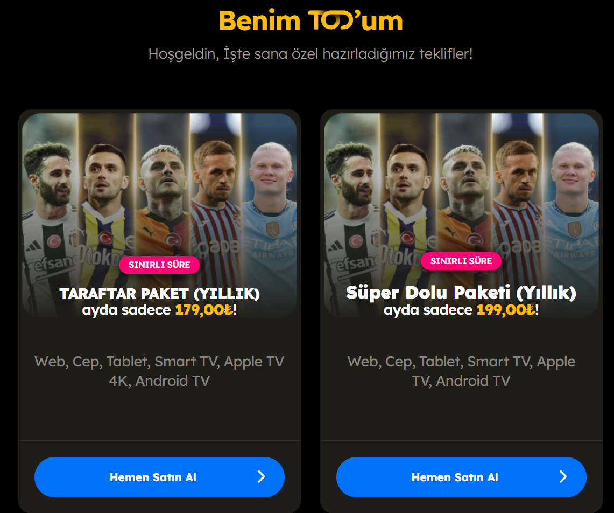Image resolution: width=614 pixels, height=513 pixels.
Task: Click SINIRLI SÜRE badge on Taraftar Paket card
Action: coord(159,265)
